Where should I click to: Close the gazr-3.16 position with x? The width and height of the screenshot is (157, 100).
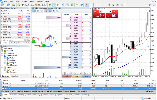[x=155, y=83]
